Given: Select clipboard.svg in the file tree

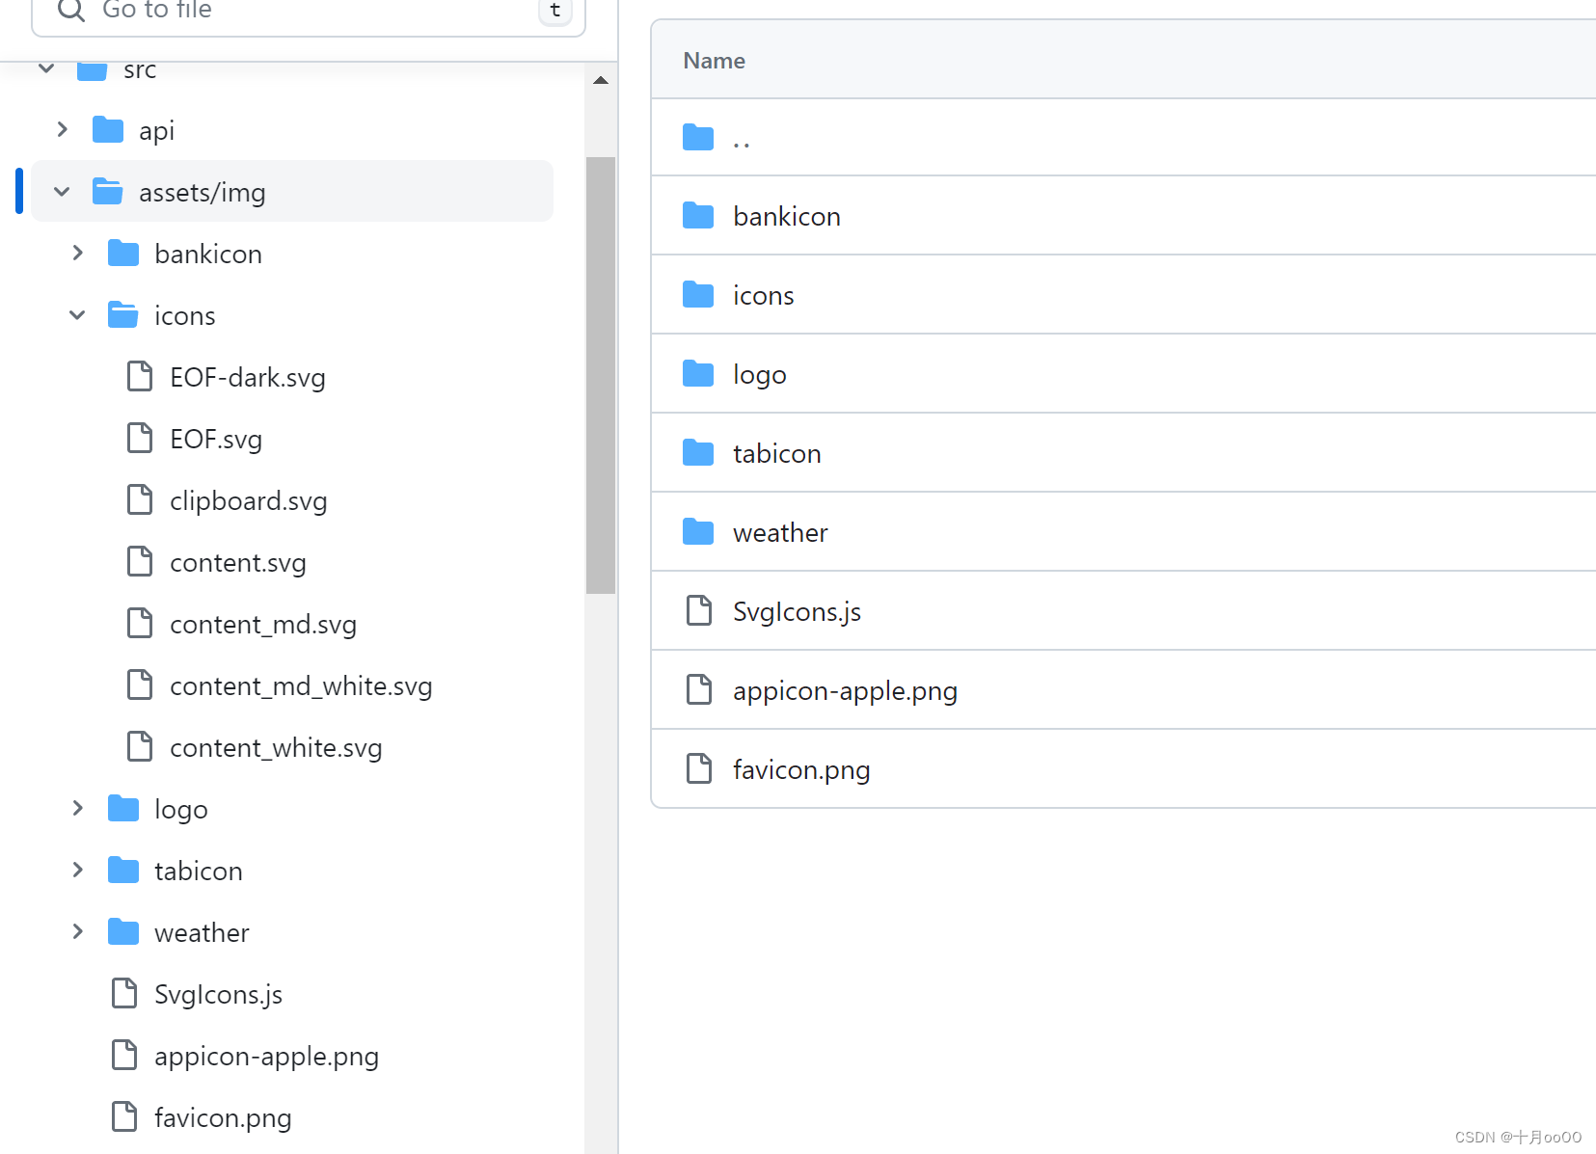Looking at the screenshot, I should [249, 500].
